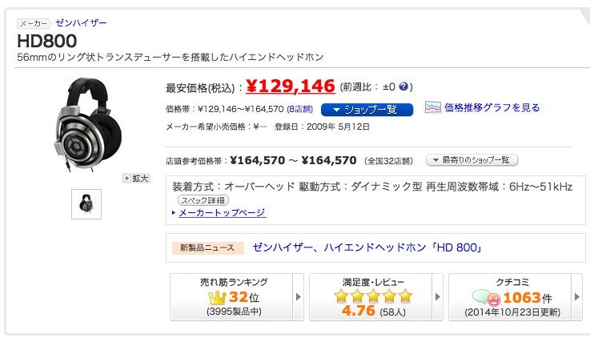Viewport: 590px width, 338px height.
Task: Click the price trend graph icon
Action: pos(432,108)
